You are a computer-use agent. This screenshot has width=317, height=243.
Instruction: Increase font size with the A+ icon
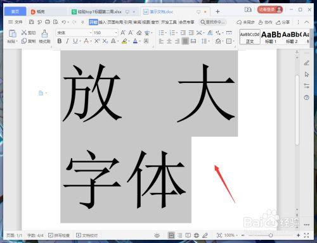[x=123, y=32]
